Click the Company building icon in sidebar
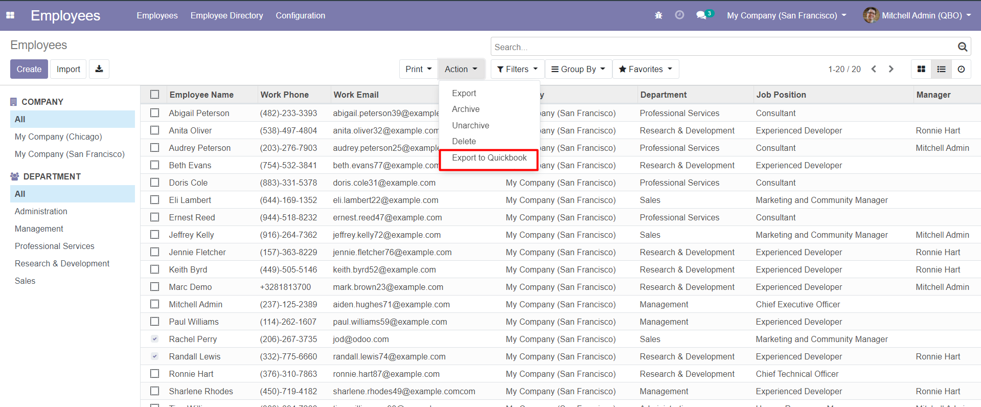Screen dimensions: 981x407 [14, 102]
